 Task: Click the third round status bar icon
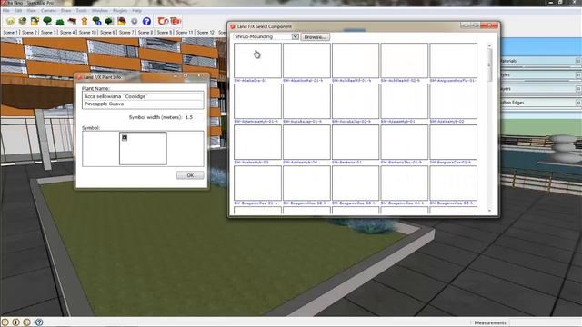point(27,322)
